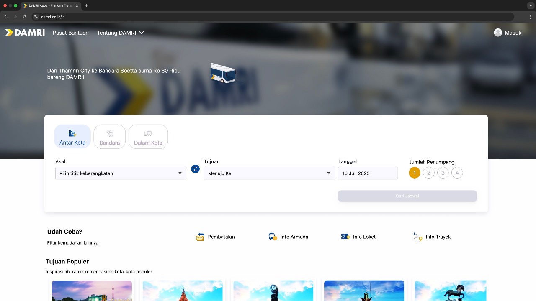Click the Masuk login link

(x=513, y=33)
